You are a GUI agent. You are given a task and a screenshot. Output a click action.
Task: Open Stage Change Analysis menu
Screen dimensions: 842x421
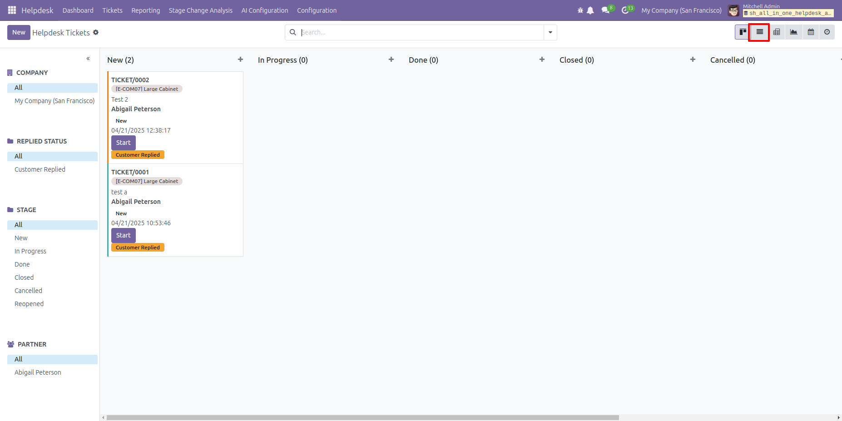201,10
